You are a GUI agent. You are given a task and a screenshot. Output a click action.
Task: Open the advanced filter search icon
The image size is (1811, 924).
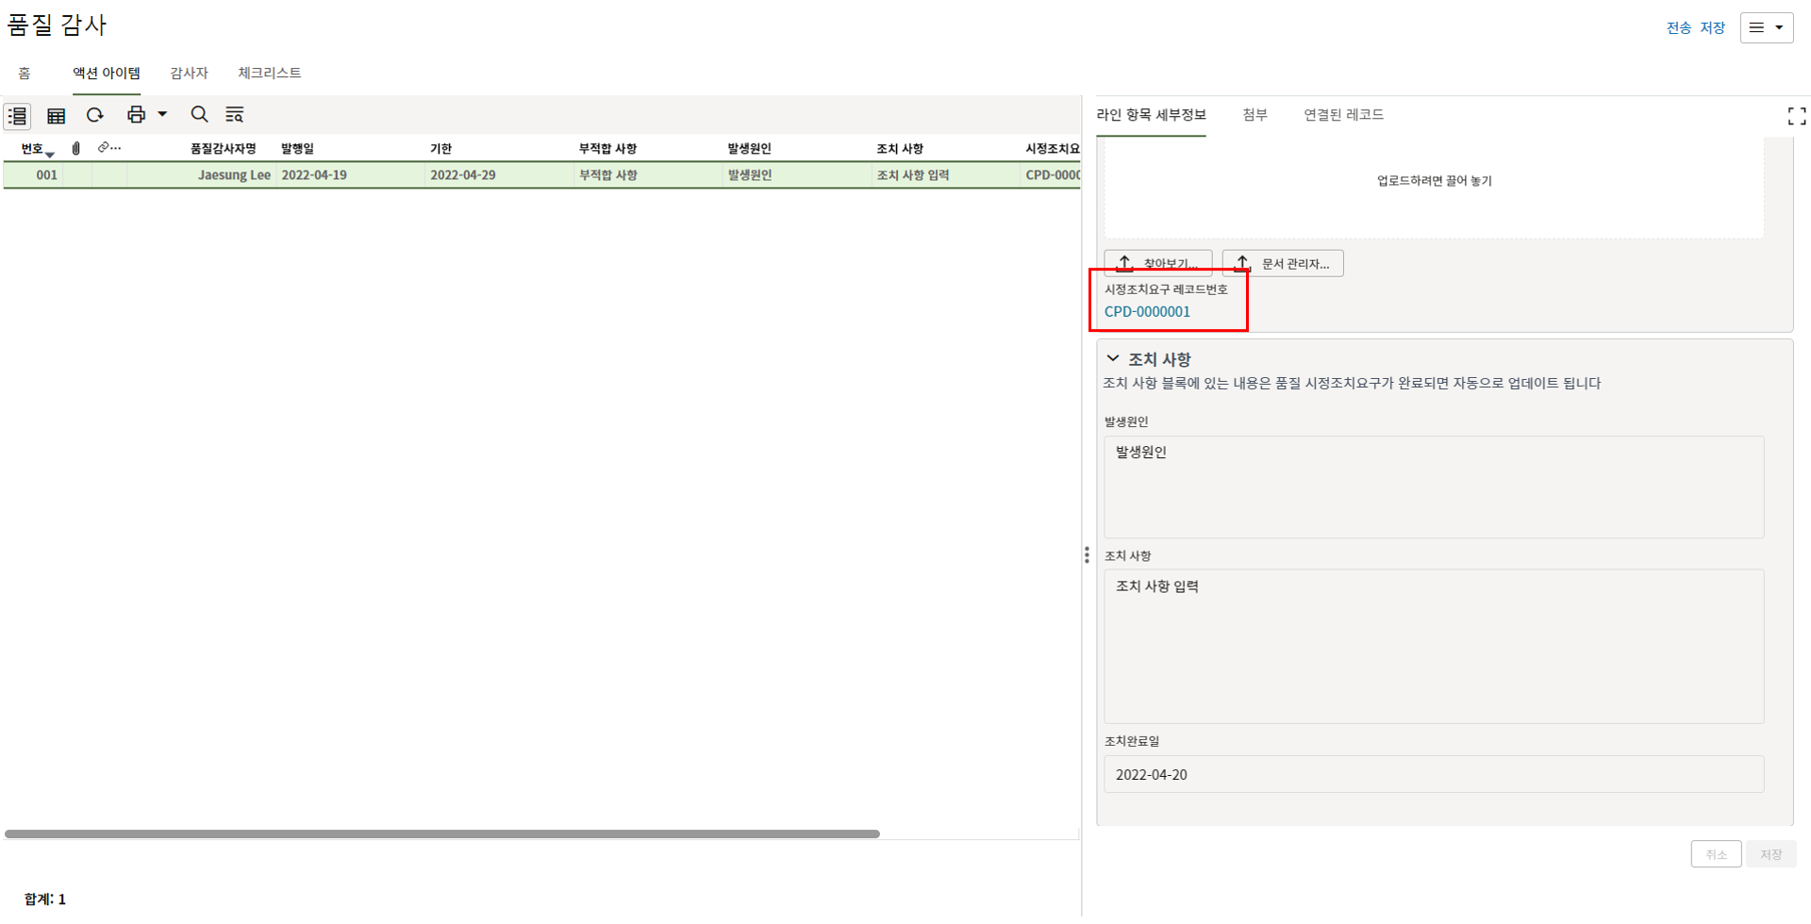(235, 115)
